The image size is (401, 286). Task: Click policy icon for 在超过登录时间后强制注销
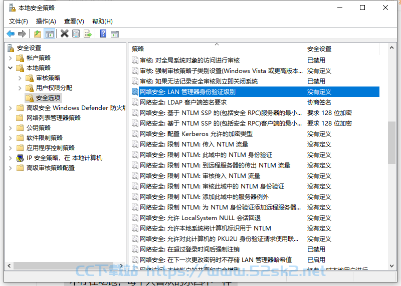point(135,249)
